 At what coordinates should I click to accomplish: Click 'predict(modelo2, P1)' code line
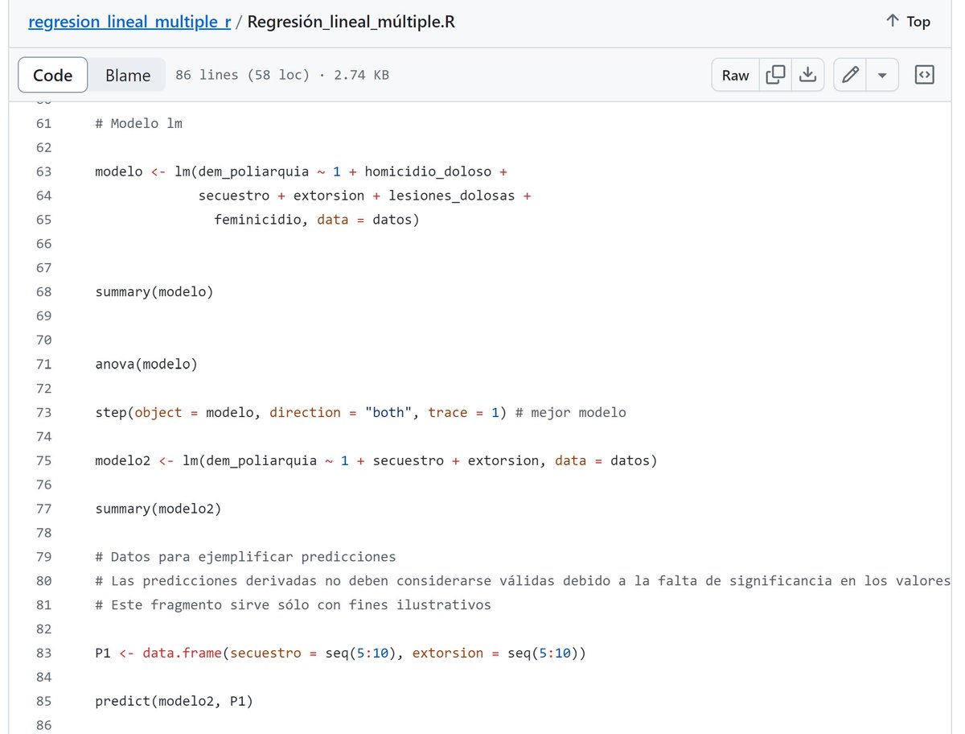click(x=174, y=701)
